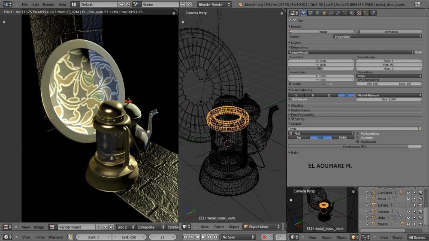The image size is (429, 241).
Task: Open the Blender Render engine dropdown
Action: [x=214, y=4]
